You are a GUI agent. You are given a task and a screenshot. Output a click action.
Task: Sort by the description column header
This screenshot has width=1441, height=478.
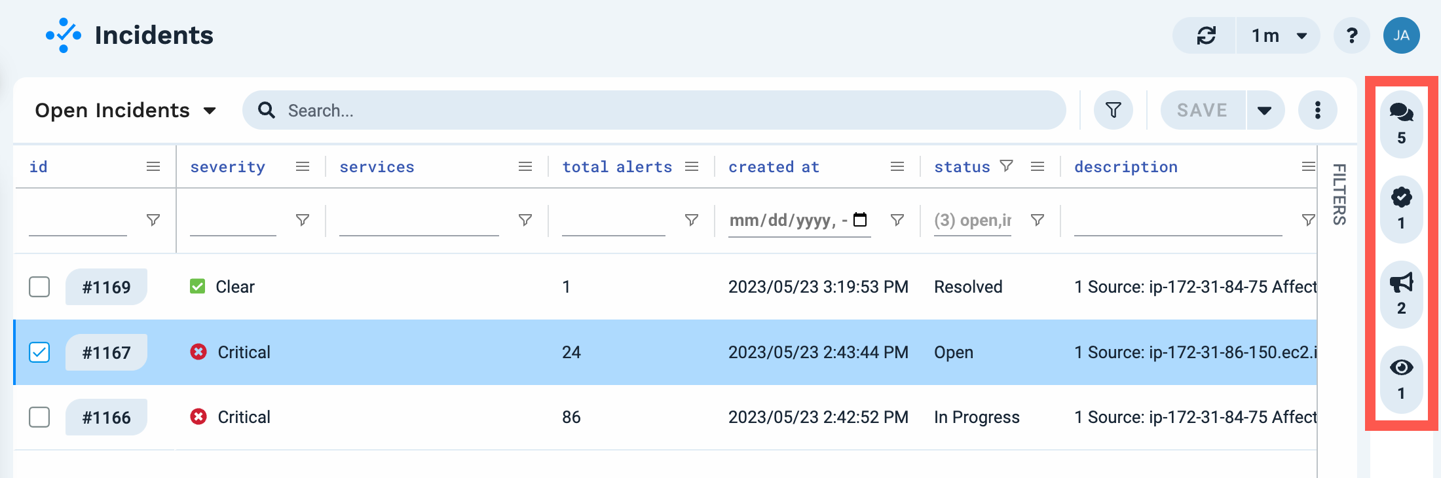click(x=1126, y=167)
